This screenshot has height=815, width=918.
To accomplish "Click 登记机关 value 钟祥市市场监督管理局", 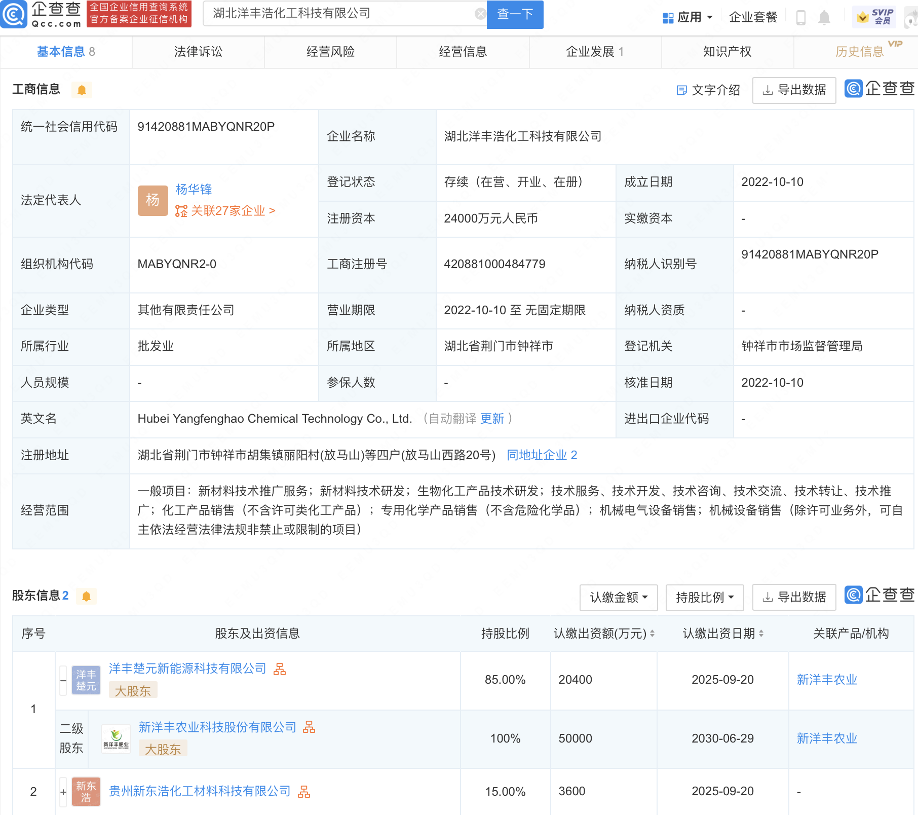I will 802,346.
